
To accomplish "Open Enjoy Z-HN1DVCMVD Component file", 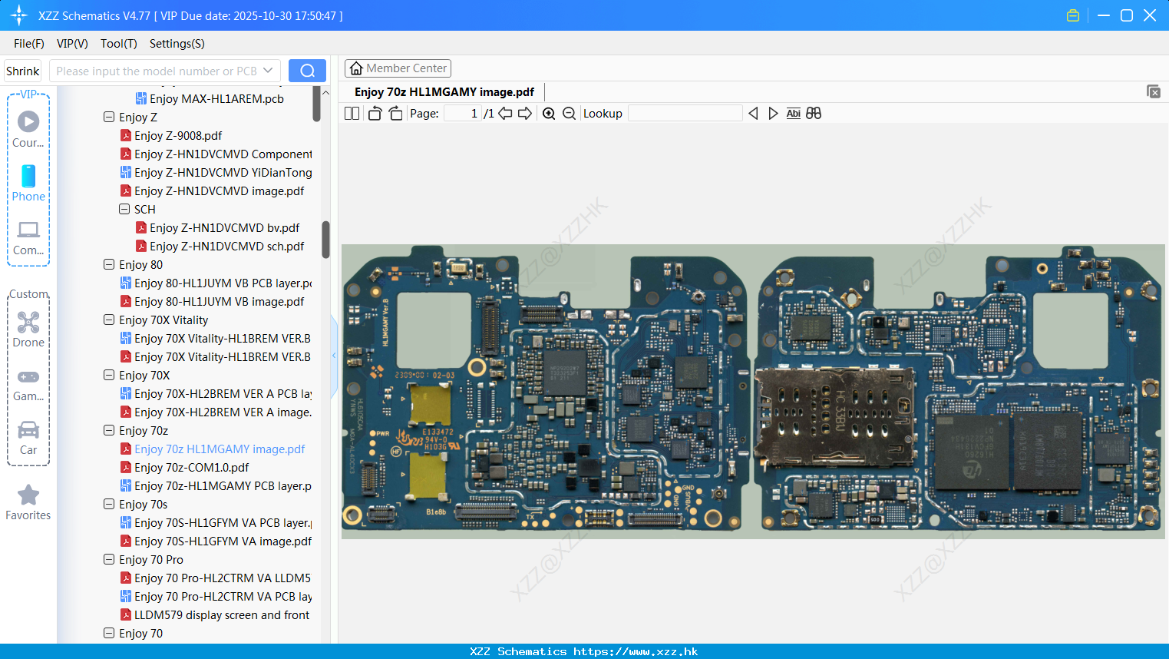I will (216, 154).
